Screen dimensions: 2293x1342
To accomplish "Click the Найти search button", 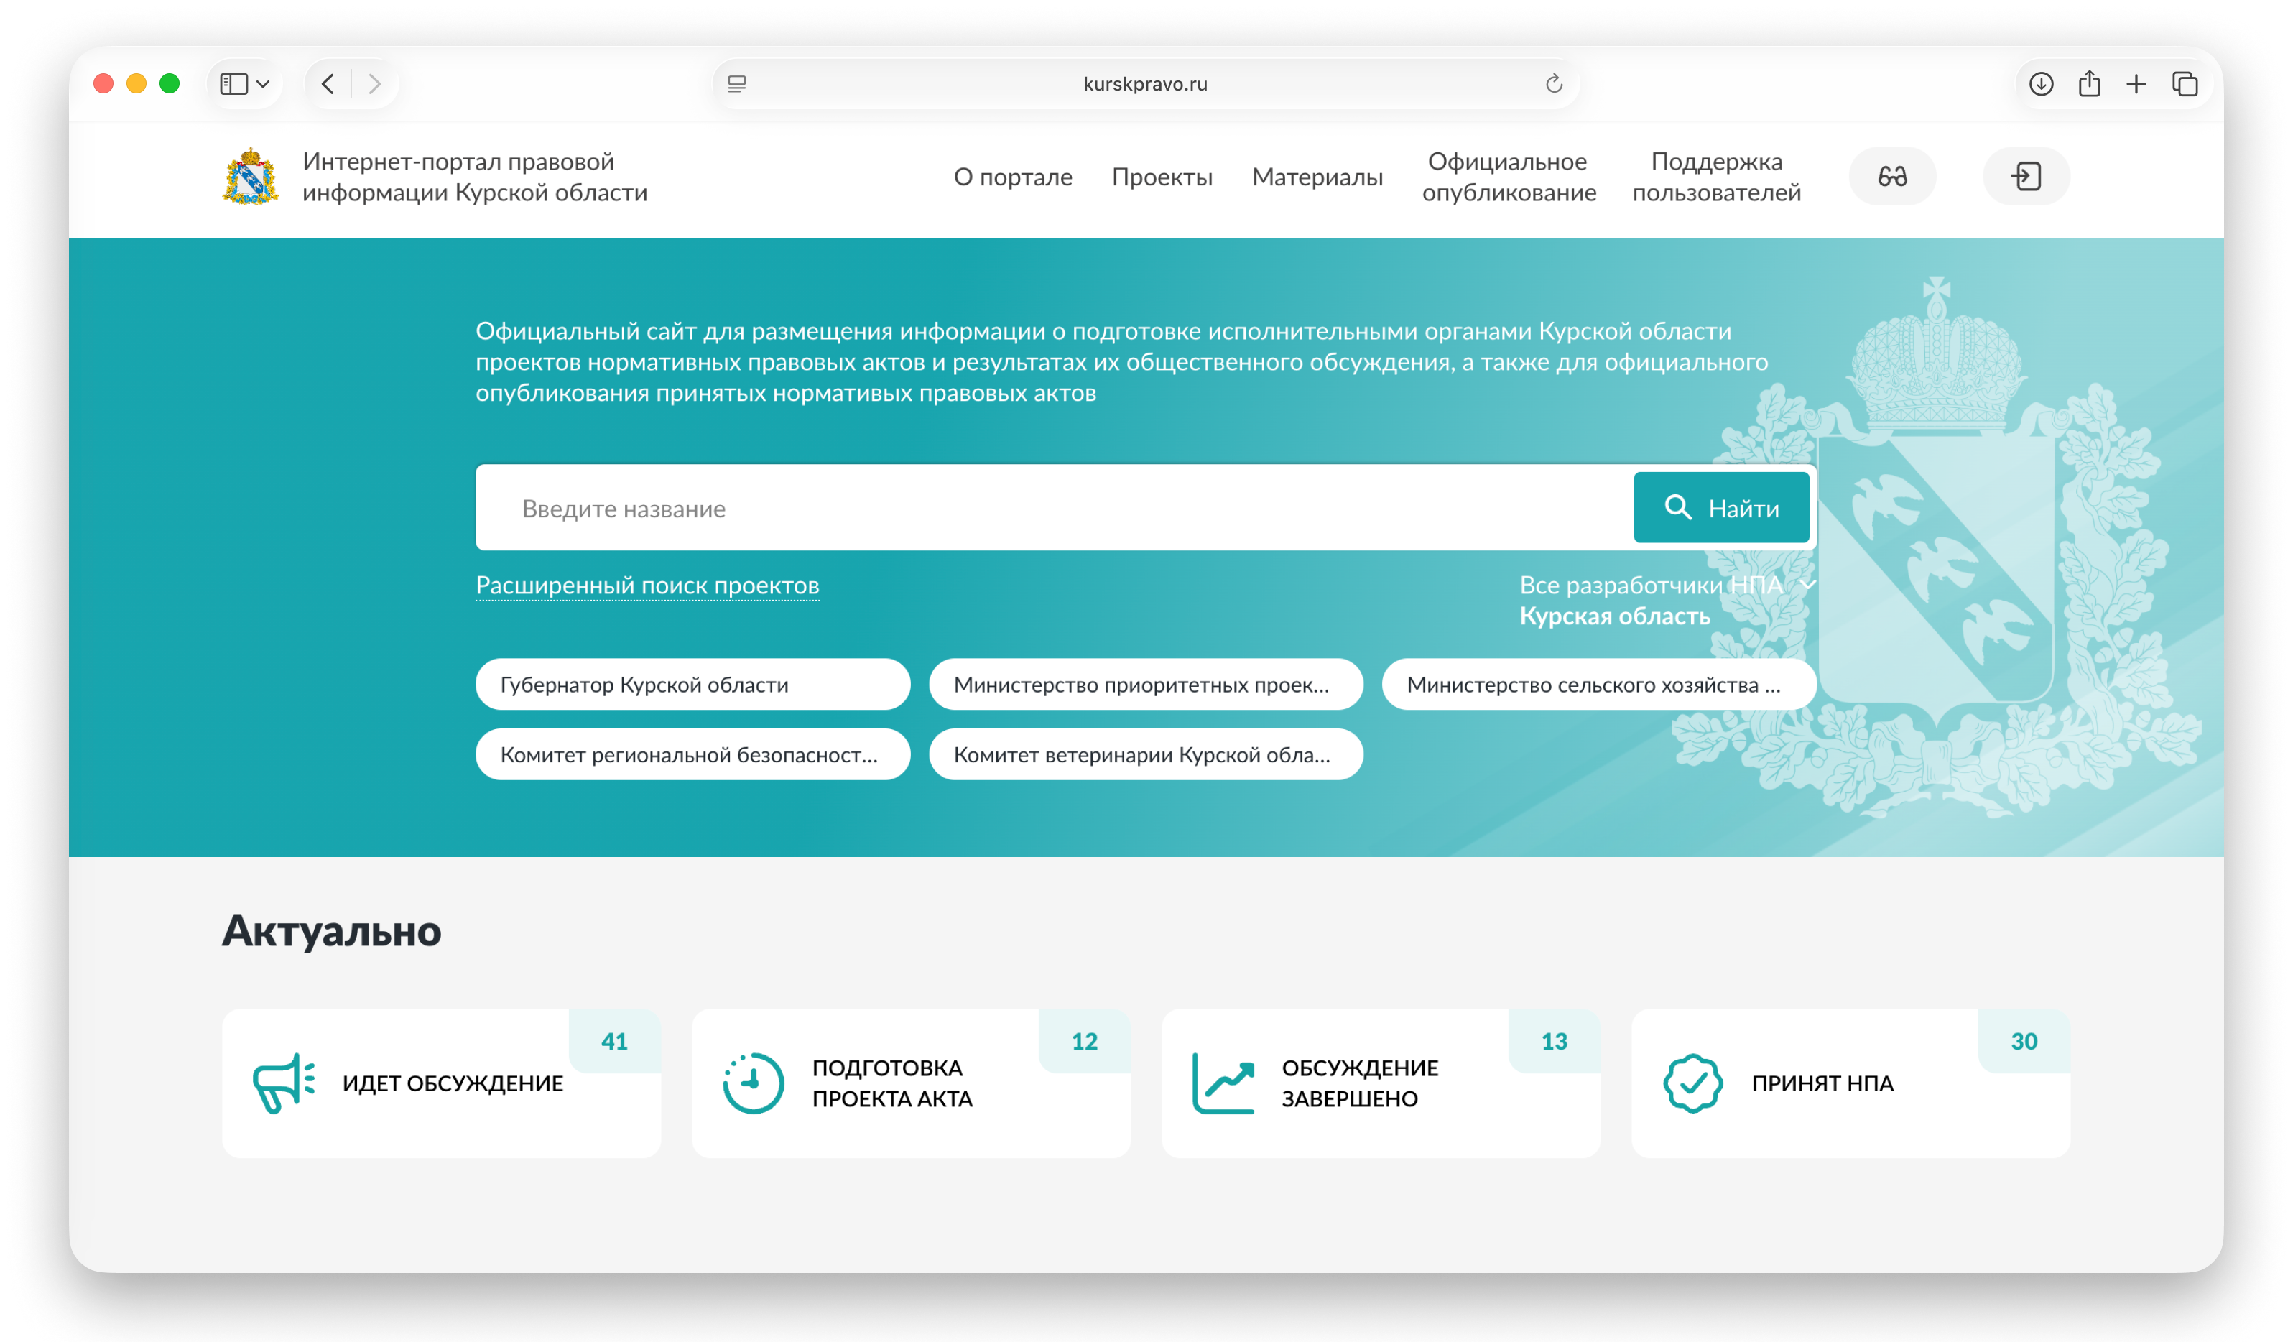I will point(1722,508).
